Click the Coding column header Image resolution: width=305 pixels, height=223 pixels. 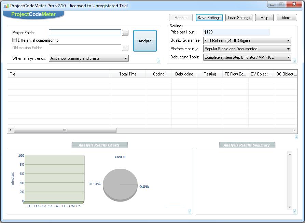158,74
